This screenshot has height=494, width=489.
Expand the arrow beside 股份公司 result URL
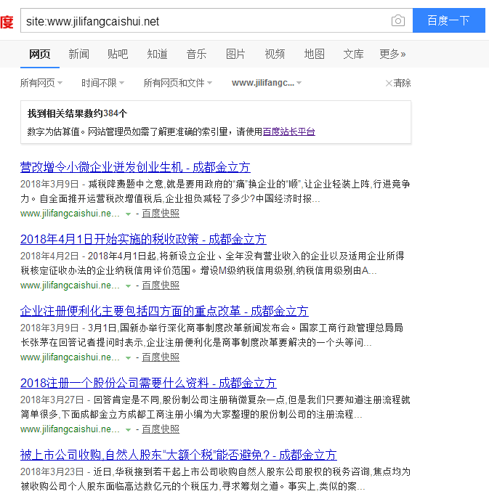[x=128, y=429]
